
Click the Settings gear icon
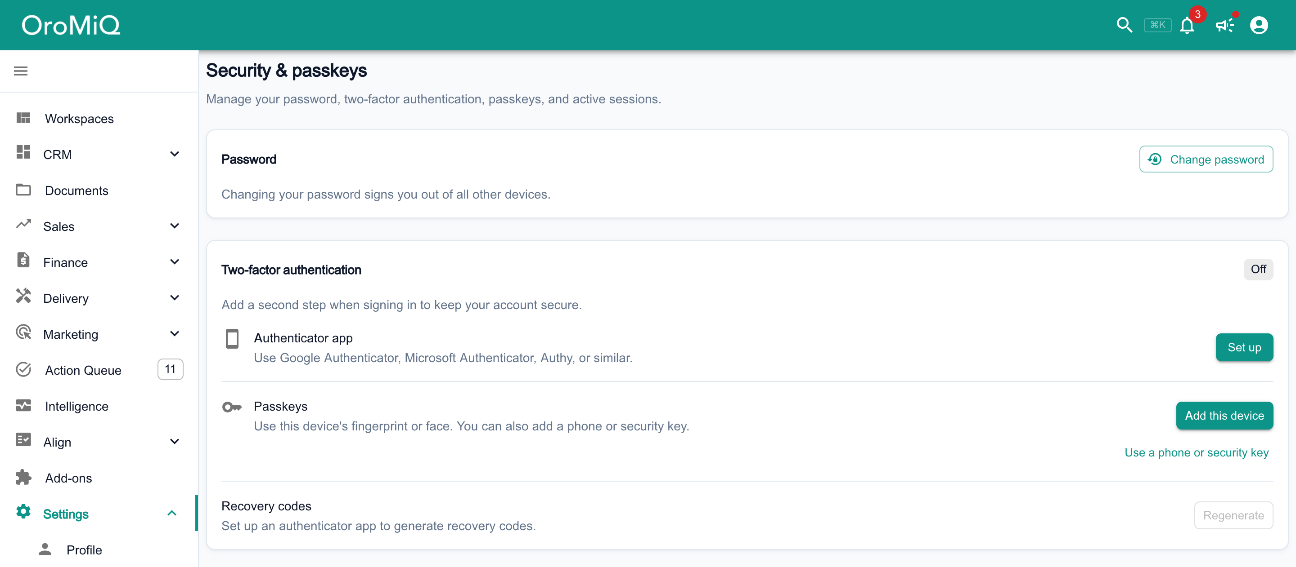coord(23,512)
